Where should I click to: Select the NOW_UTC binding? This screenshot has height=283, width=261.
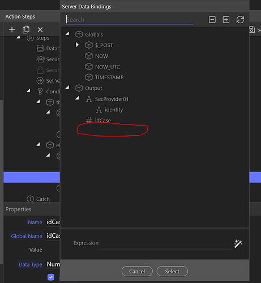(108, 67)
